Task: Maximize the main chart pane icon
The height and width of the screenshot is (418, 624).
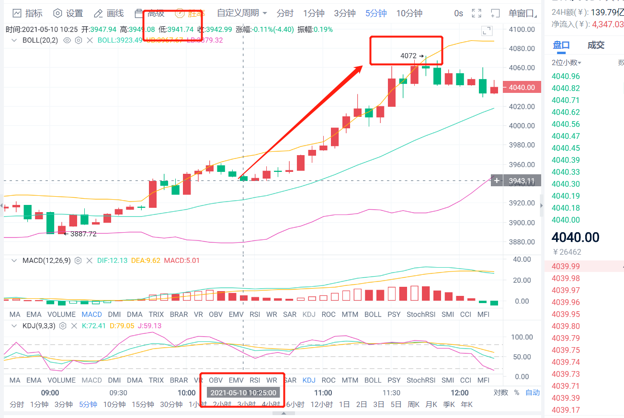Action: point(487,31)
